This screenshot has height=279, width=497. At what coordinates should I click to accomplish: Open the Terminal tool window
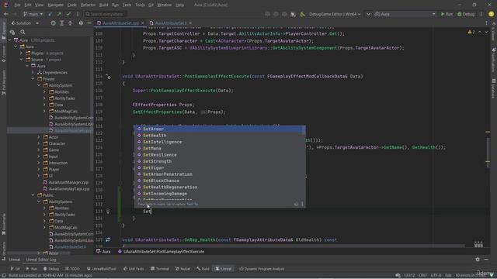pos(160,269)
